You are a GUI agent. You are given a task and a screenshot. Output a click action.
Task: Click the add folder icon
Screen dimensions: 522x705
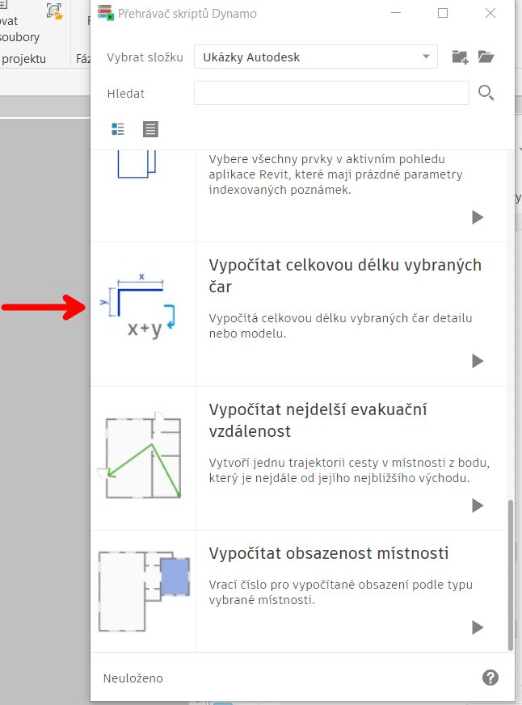pyautogui.click(x=460, y=57)
